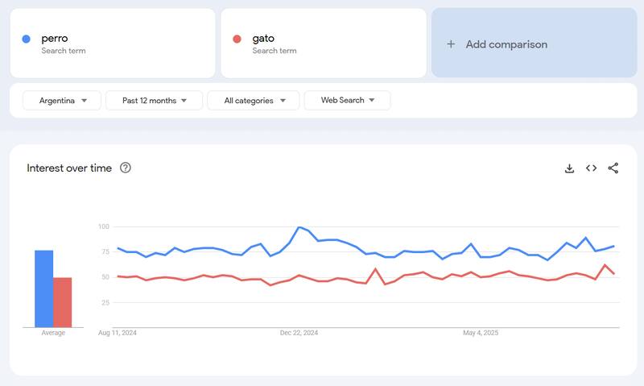This screenshot has width=644, height=386.
Task: Click the blue average bar for perro
Action: click(x=43, y=288)
